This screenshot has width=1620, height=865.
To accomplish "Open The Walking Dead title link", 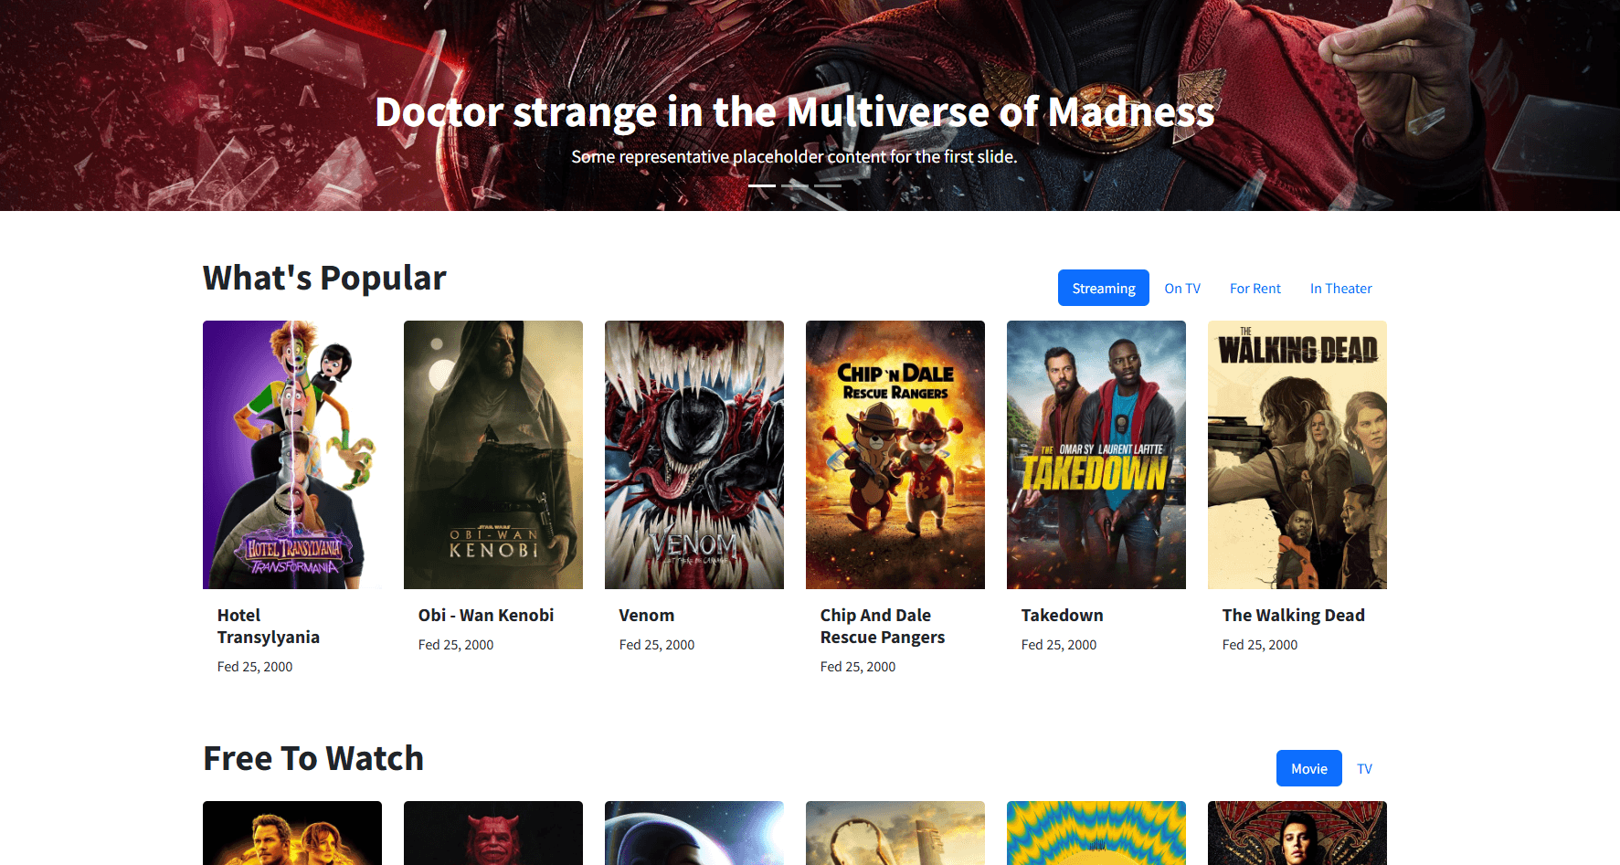I will coord(1293,615).
